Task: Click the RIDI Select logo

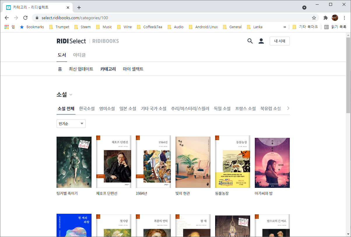Action: pos(71,41)
